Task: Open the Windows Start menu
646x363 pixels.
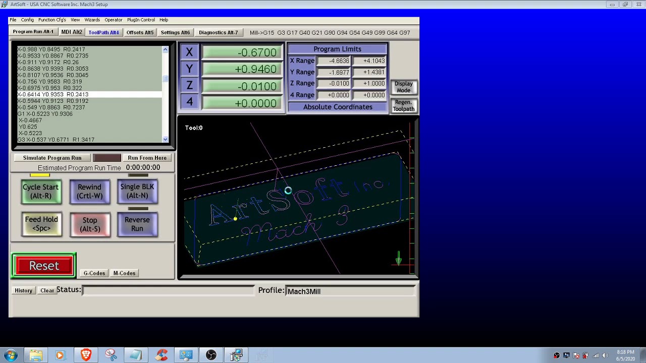Action: [x=11, y=355]
